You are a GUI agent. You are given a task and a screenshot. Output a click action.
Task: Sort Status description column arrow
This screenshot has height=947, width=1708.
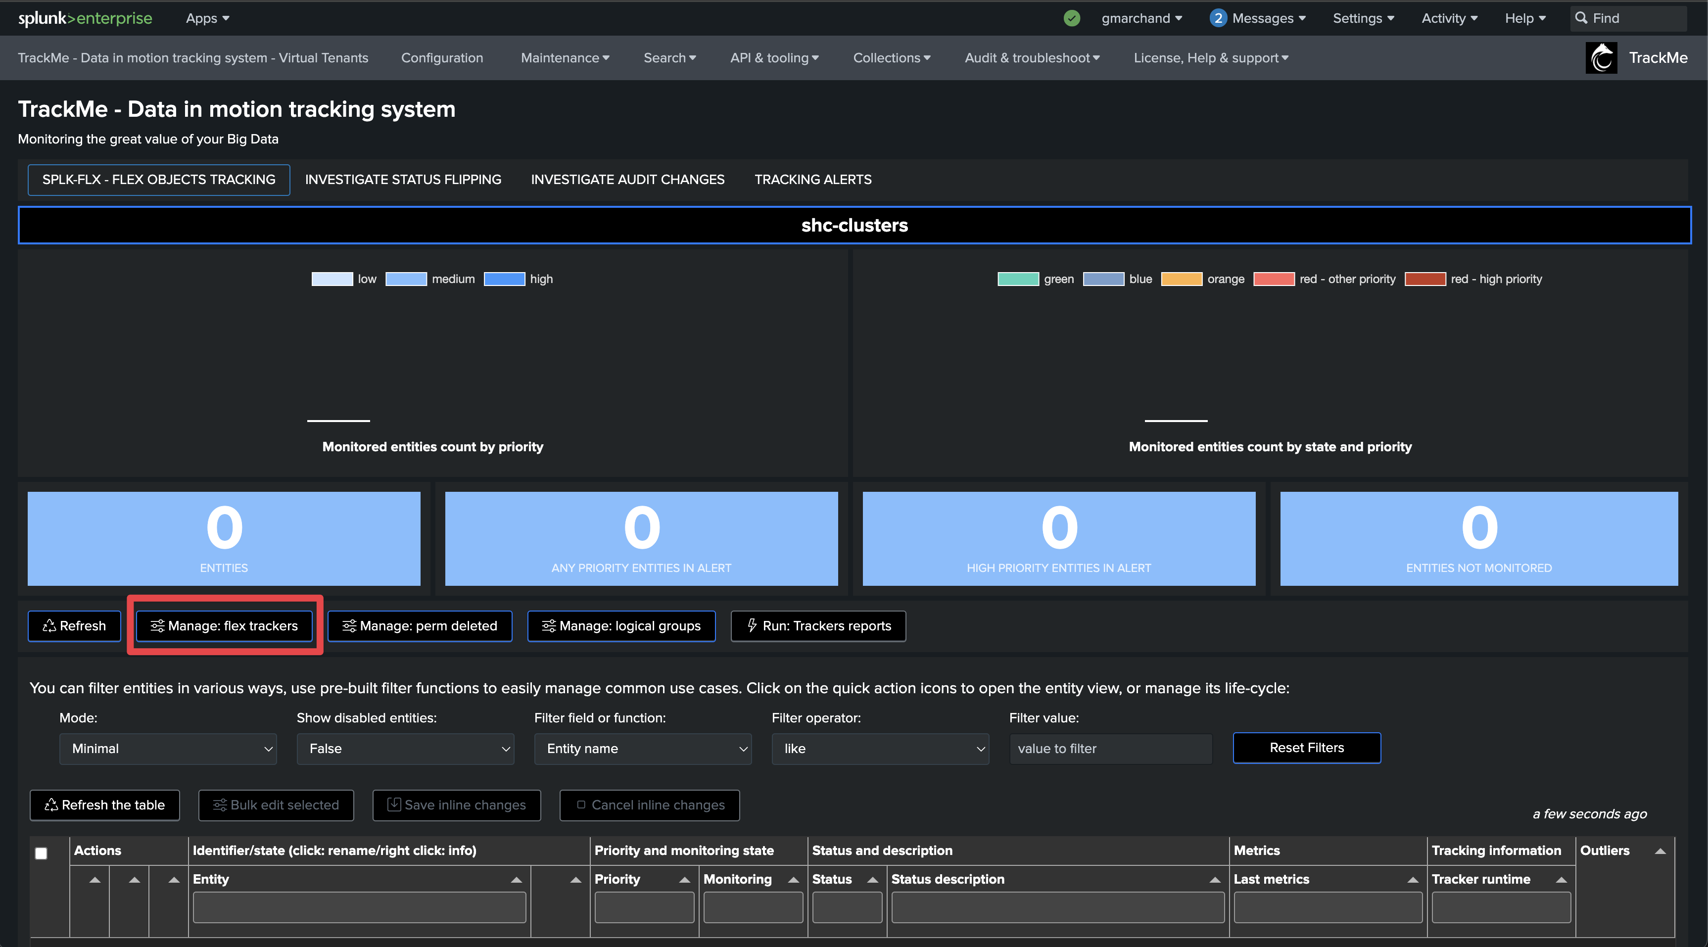1214,879
